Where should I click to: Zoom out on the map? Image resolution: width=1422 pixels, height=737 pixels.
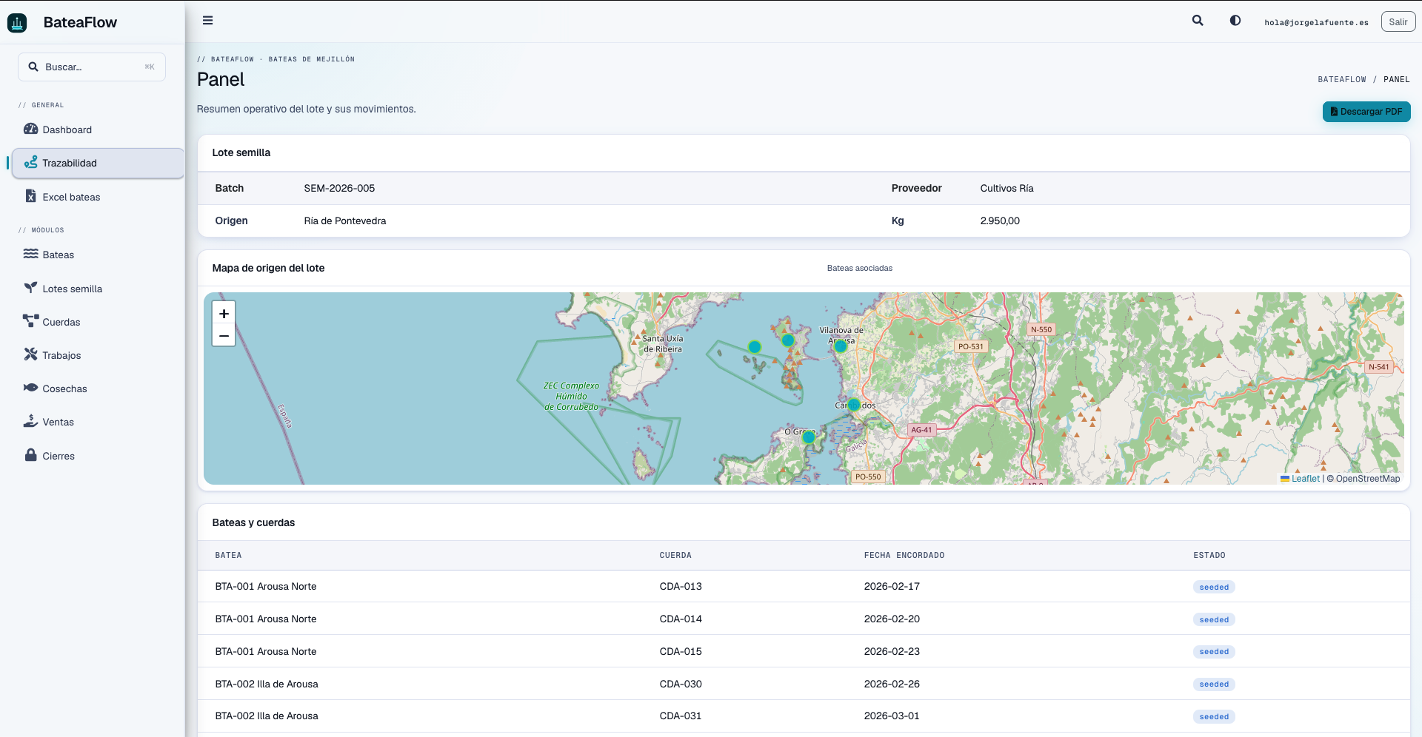(x=224, y=335)
